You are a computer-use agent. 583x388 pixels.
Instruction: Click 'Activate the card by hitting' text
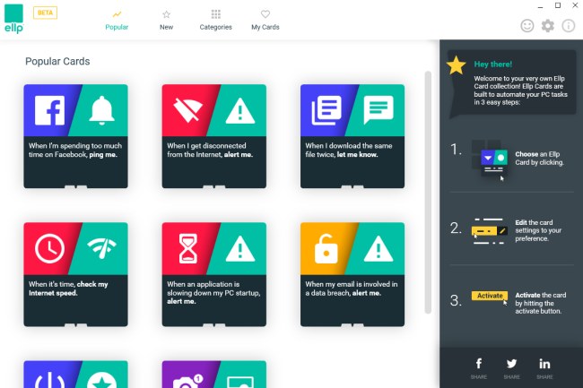[x=541, y=303]
